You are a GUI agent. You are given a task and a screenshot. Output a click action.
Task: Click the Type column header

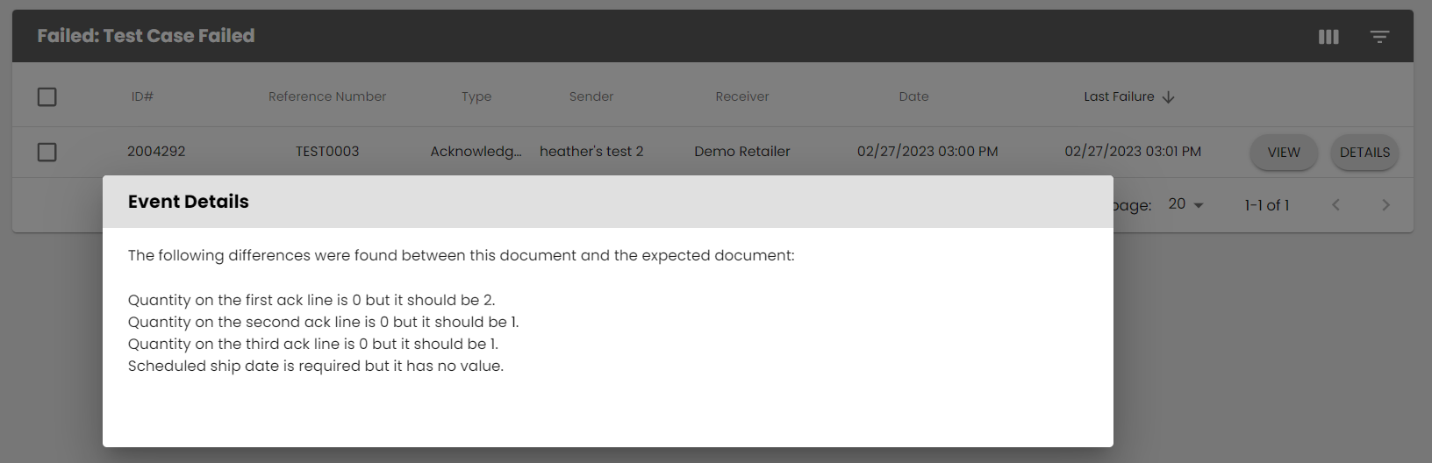tap(476, 97)
